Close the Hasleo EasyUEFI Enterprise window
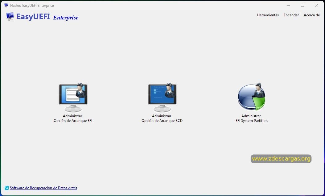Screen dimensions: 325x196 tap(316, 5)
